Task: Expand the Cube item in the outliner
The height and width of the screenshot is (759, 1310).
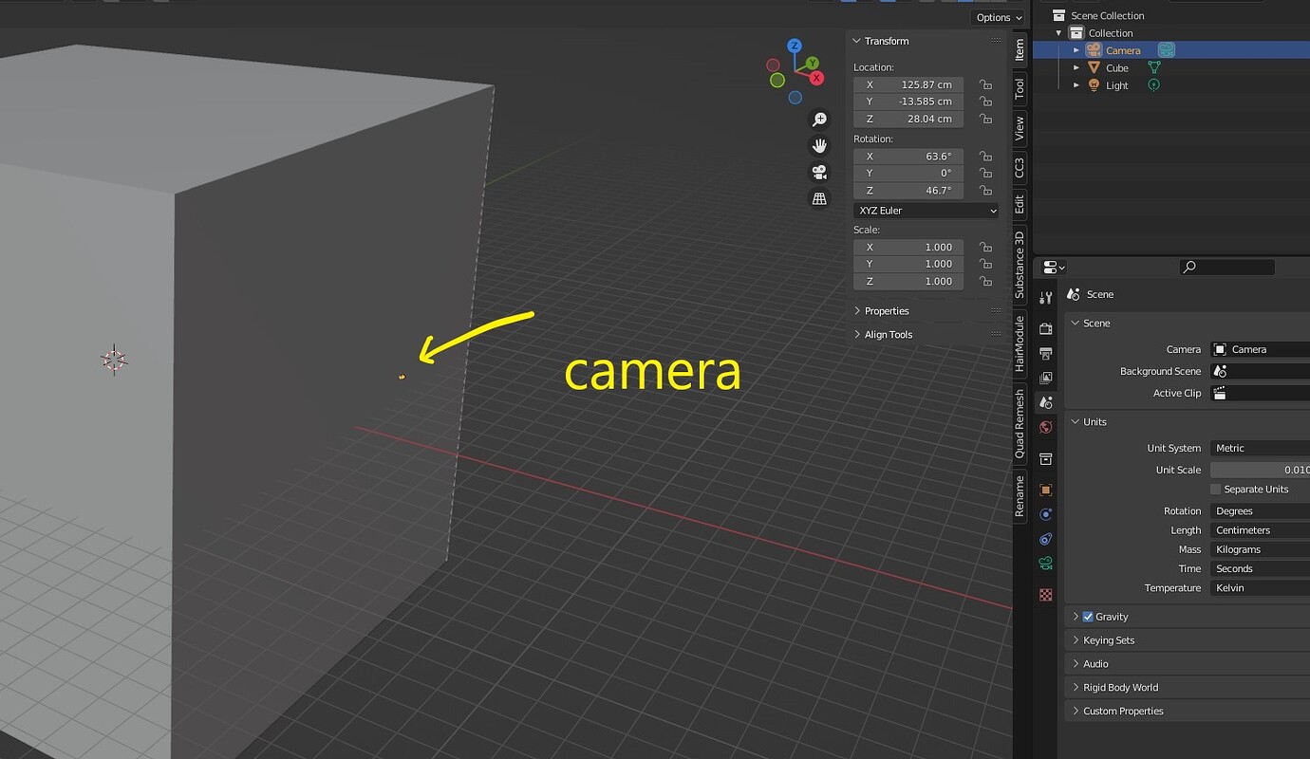Action: [1076, 68]
